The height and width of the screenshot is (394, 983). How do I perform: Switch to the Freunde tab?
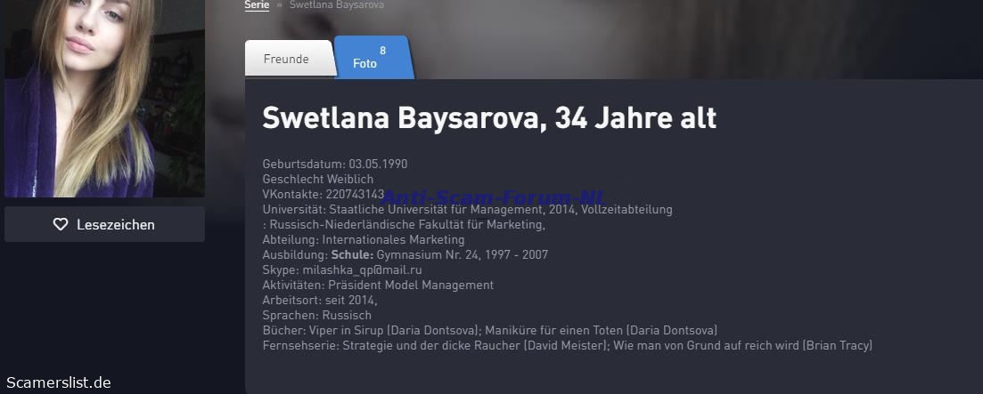point(286,59)
